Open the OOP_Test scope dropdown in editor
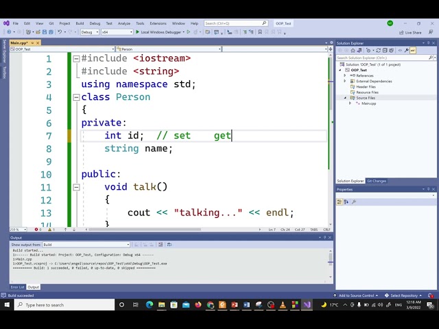 pyautogui.click(x=62, y=49)
